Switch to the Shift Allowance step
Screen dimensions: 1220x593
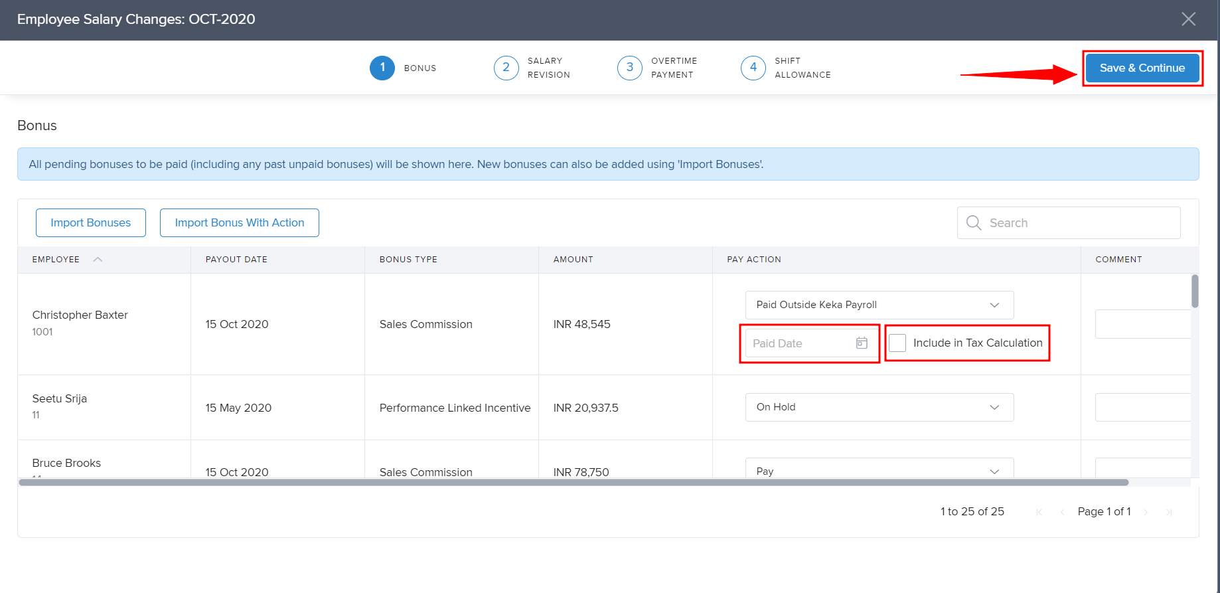tap(802, 68)
